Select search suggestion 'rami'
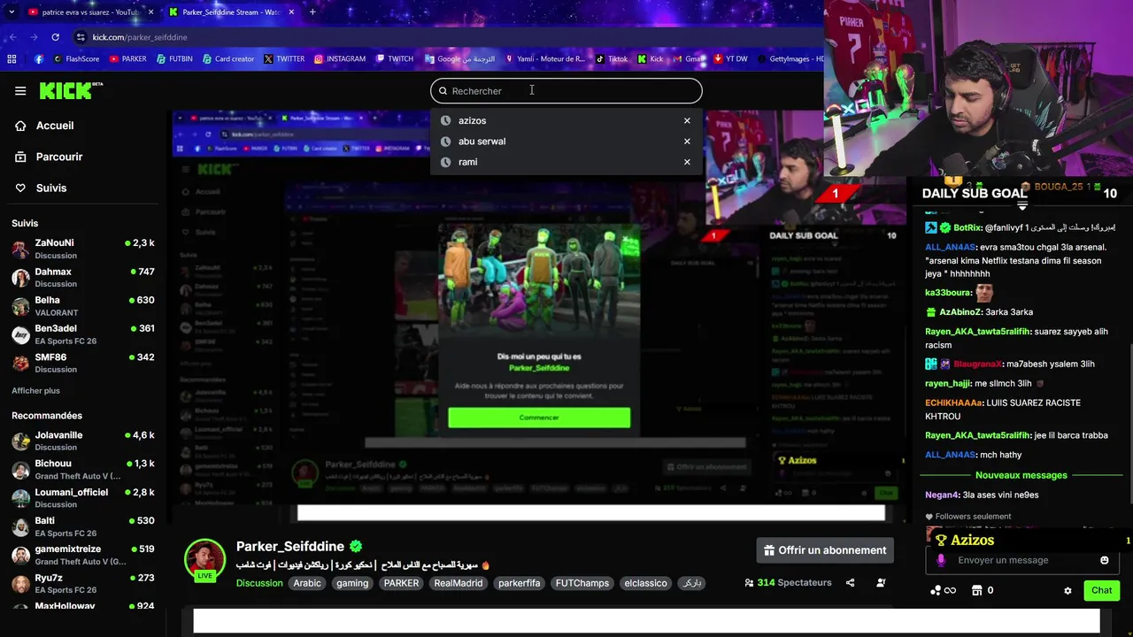Screen dimensions: 1133x637 click(x=467, y=162)
